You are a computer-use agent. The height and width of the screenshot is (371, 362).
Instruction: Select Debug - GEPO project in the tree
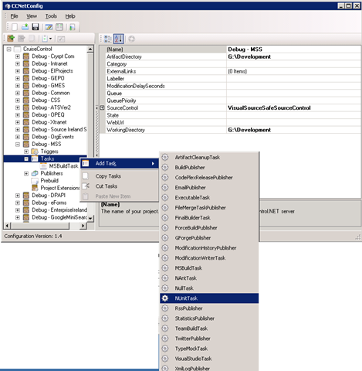pyautogui.click(x=48, y=78)
